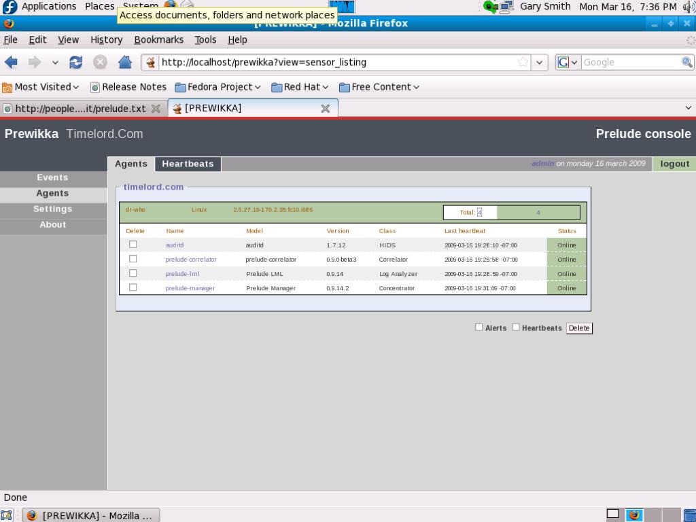Open the prelude-manager agent link

click(190, 288)
